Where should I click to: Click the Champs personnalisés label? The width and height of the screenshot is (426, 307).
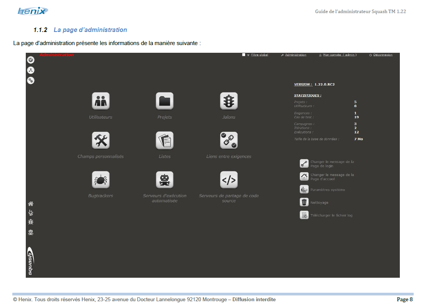(x=100, y=156)
